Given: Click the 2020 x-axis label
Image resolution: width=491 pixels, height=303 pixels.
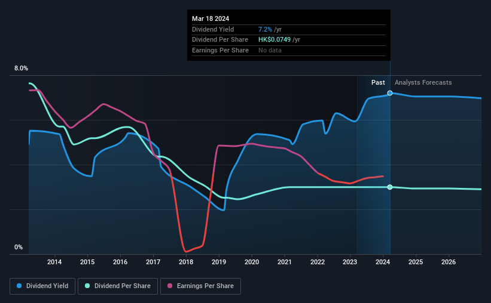Looking at the screenshot, I should [252, 262].
